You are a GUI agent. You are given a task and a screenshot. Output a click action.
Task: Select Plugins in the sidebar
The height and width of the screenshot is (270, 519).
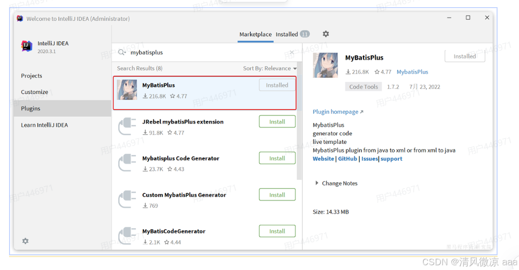[62, 108]
